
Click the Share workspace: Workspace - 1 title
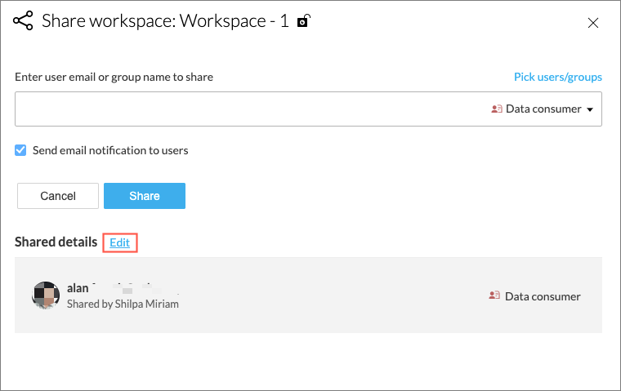[x=165, y=21]
